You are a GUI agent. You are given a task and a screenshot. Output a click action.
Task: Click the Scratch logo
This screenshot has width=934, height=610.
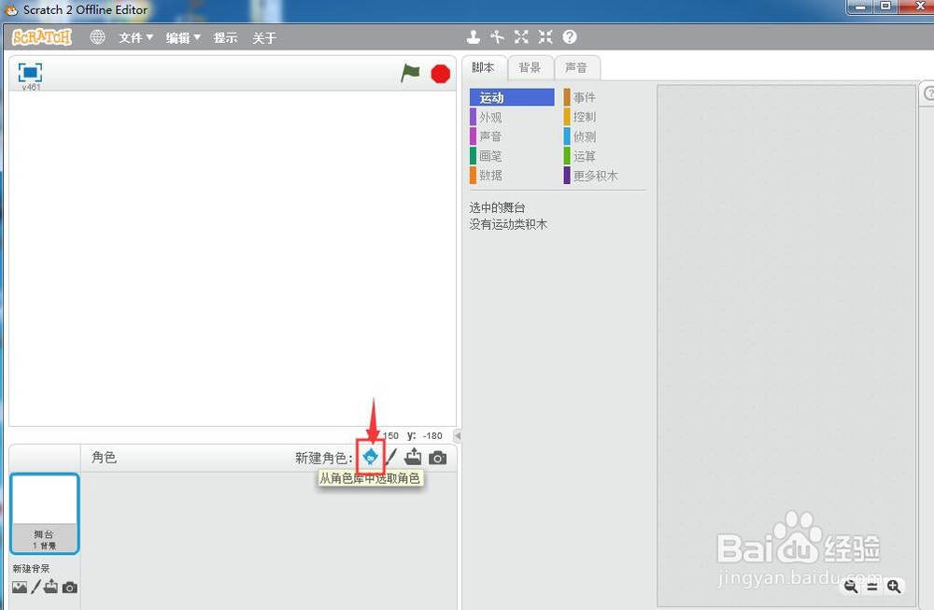42,37
